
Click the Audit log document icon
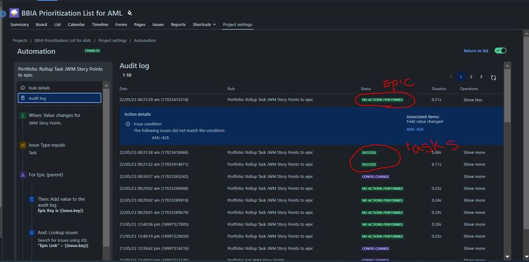(23, 98)
